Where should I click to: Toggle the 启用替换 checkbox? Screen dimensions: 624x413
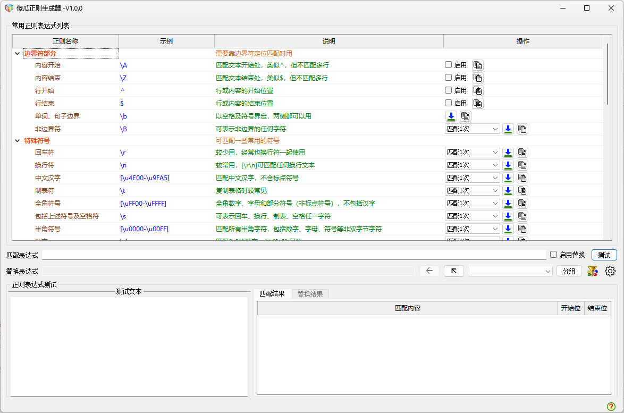554,255
